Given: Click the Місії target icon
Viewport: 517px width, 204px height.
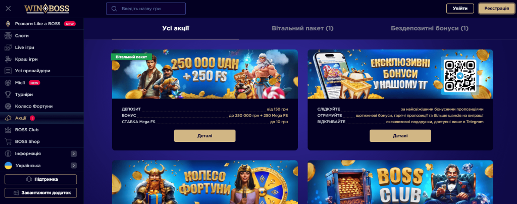Looking at the screenshot, I should 8,83.
